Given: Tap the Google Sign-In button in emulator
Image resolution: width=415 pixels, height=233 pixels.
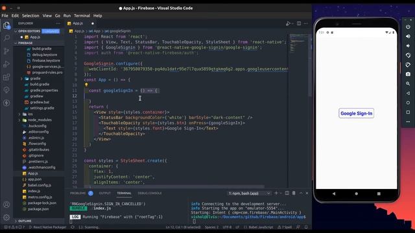Looking at the screenshot, I should click(x=356, y=113).
